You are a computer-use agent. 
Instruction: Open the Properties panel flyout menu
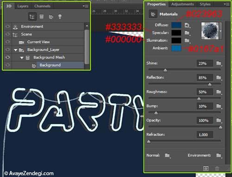coord(227,4)
